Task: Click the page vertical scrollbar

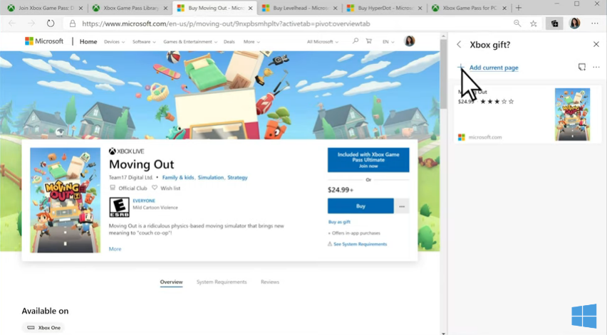Action: [x=443, y=73]
